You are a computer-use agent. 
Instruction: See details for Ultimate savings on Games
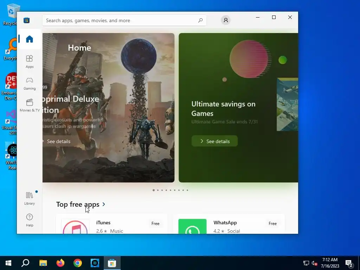(215, 141)
